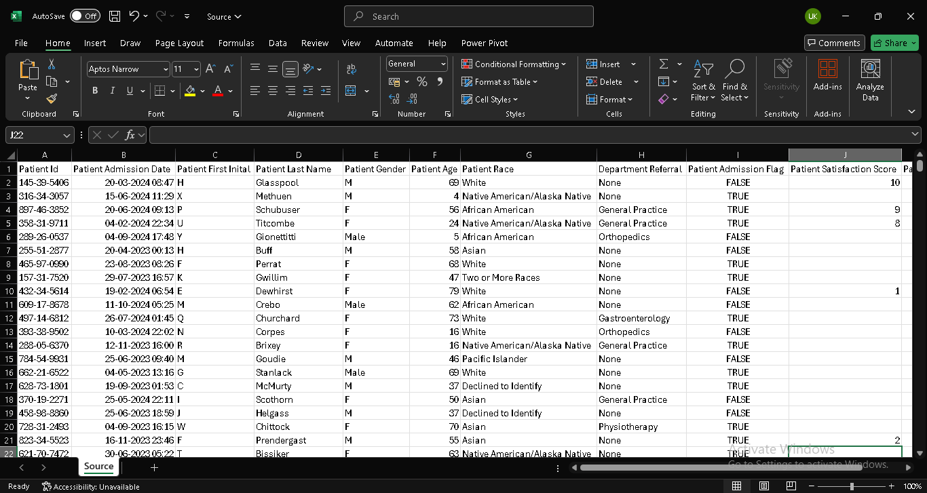Expand the General number format dropdown
Image resolution: width=927 pixels, height=493 pixels.
pos(443,64)
